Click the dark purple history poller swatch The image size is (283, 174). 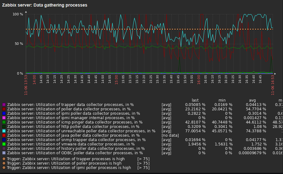tap(4, 149)
